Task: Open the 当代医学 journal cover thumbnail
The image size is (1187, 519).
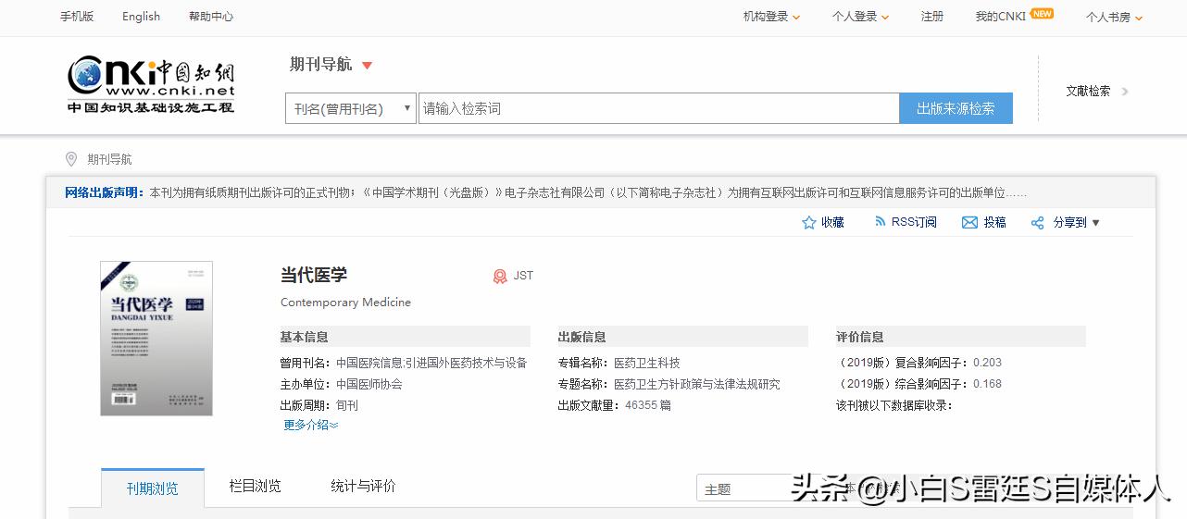Action: point(156,339)
